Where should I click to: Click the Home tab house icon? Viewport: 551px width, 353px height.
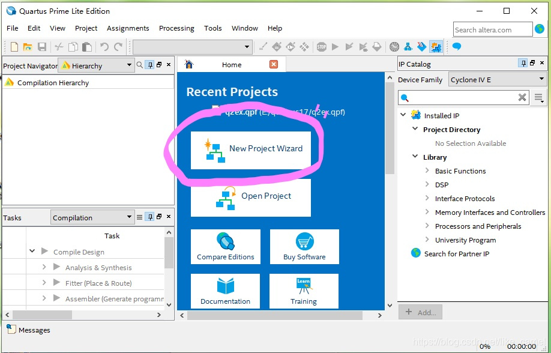click(x=189, y=64)
